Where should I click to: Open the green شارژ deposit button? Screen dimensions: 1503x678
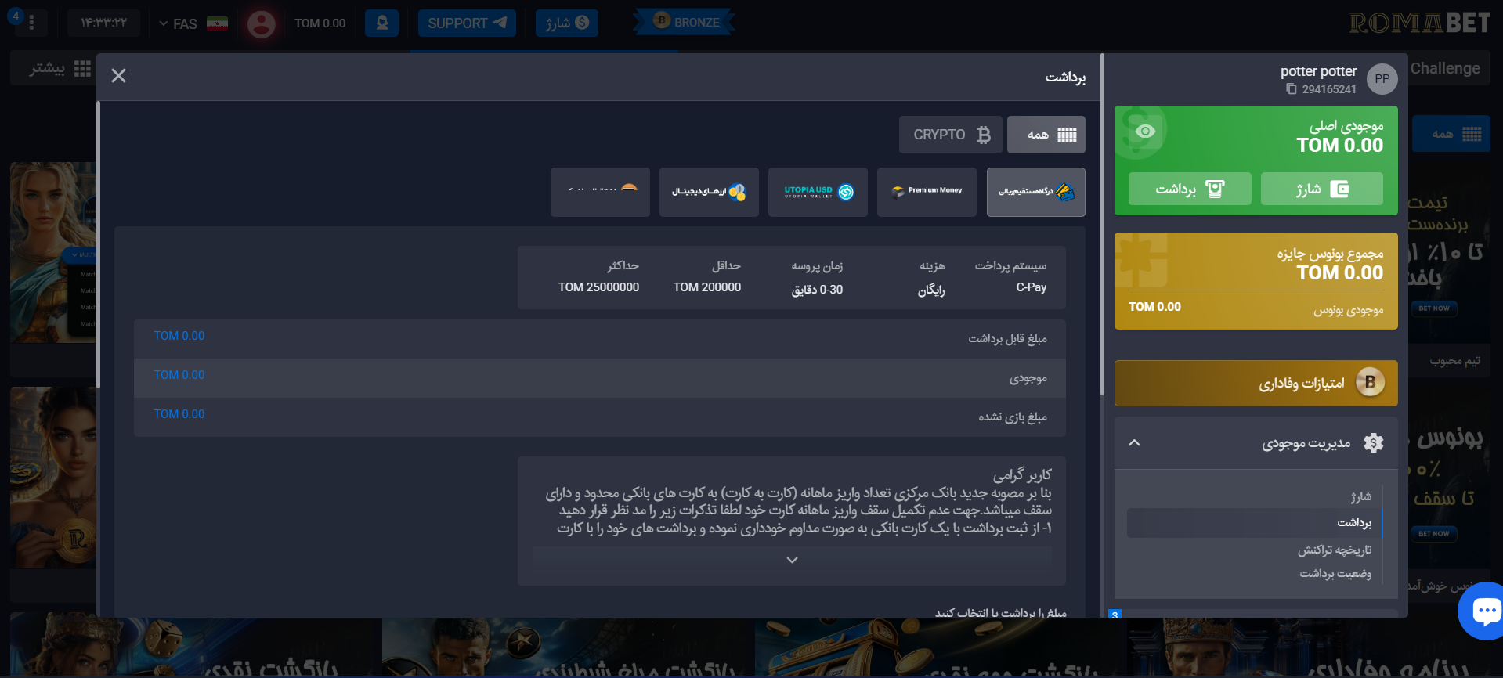[1321, 189]
